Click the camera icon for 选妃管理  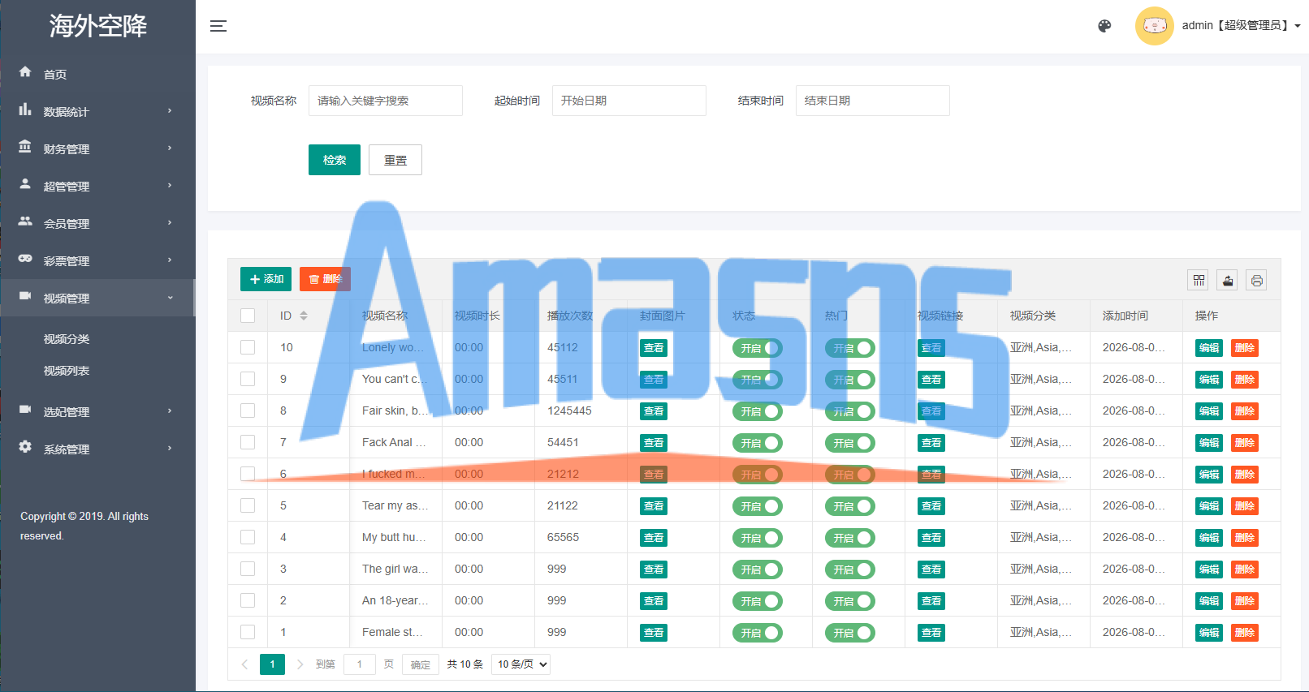point(25,410)
